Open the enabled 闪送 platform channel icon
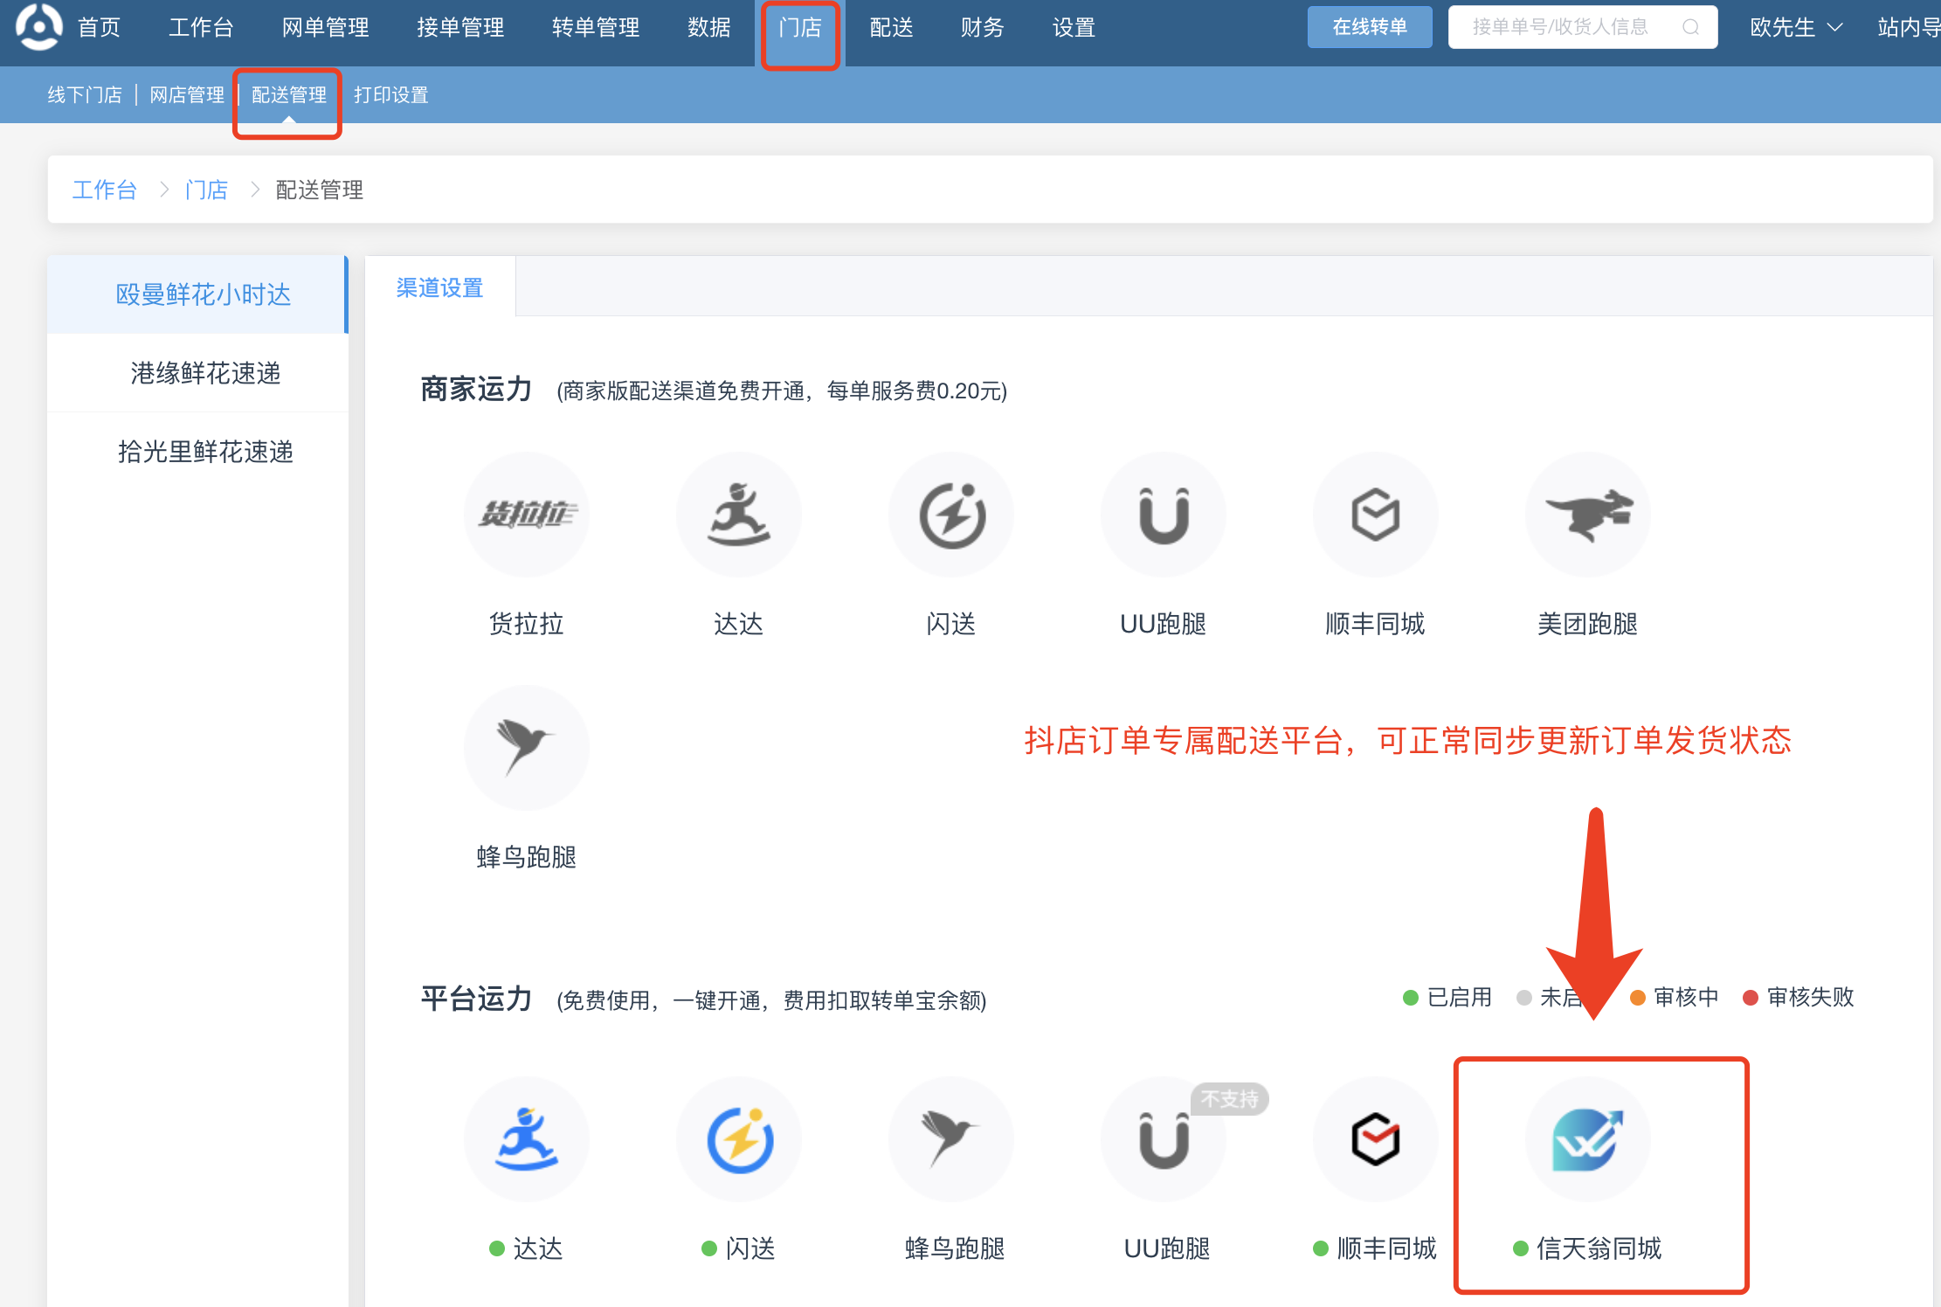The image size is (1941, 1307). (738, 1139)
